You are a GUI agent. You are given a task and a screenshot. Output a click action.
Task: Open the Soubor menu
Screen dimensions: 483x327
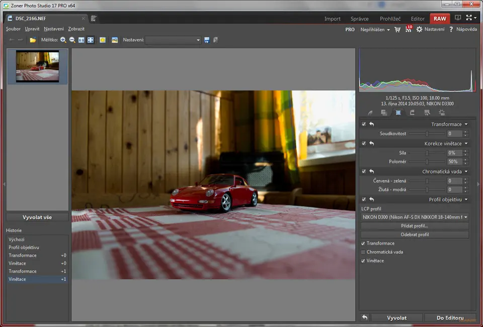(x=13, y=29)
